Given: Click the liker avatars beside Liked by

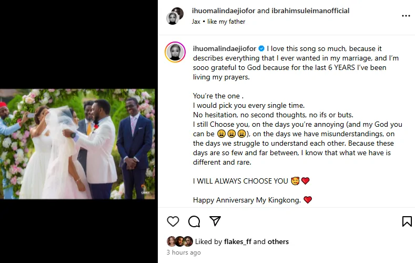Looking at the screenshot, I should click(x=179, y=241).
